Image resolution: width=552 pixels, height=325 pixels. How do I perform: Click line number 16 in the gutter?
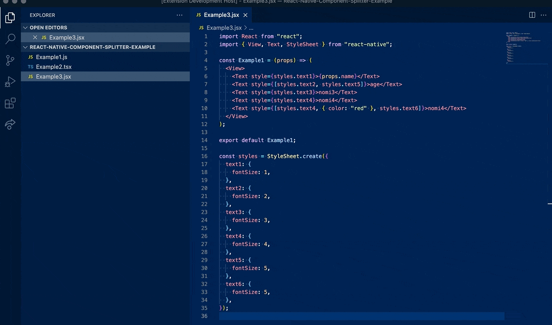click(x=204, y=156)
